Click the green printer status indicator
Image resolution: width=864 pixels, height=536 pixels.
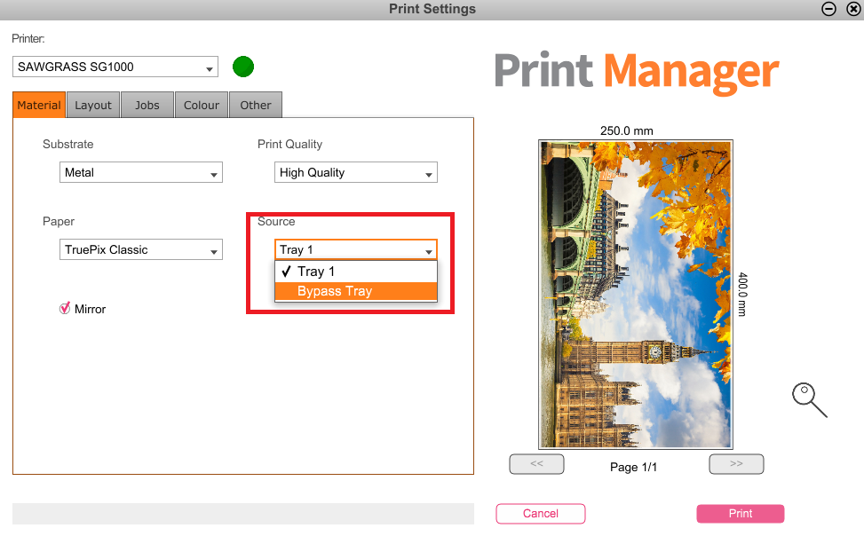pyautogui.click(x=242, y=67)
